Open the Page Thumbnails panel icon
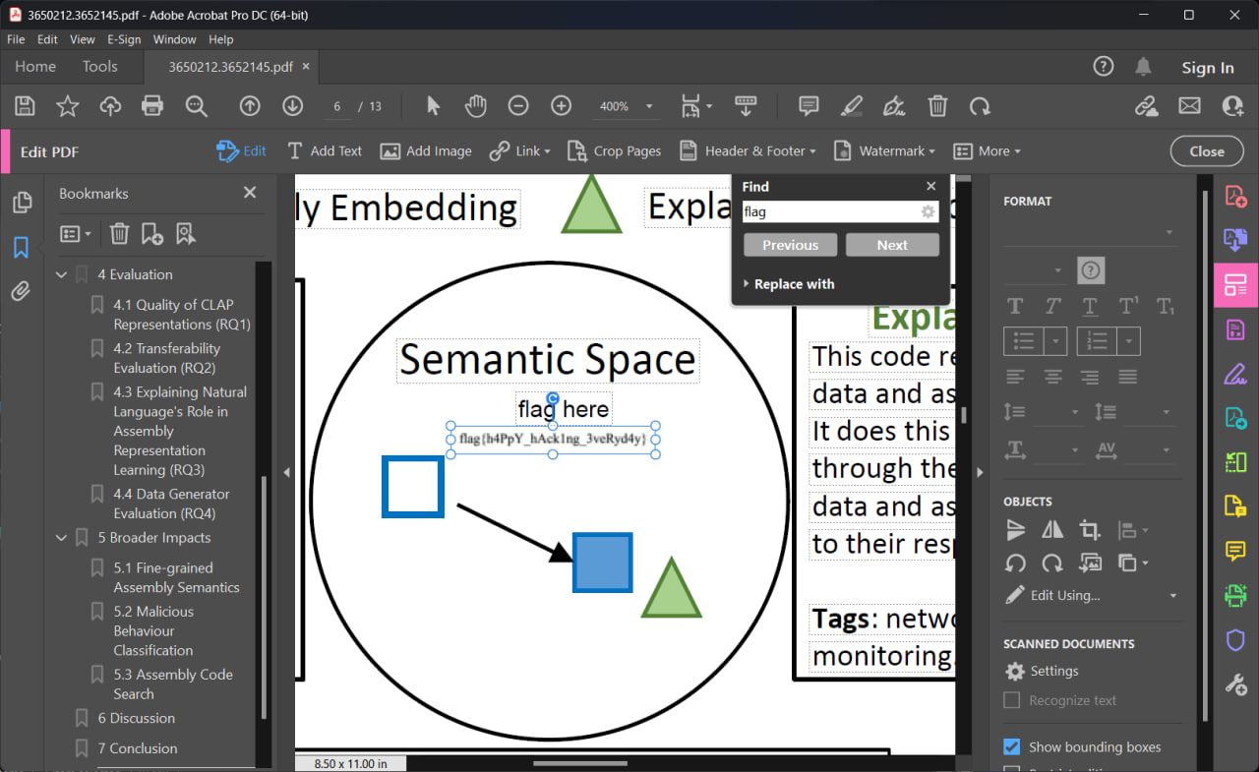Screen dimensions: 1259x772 click(x=21, y=203)
